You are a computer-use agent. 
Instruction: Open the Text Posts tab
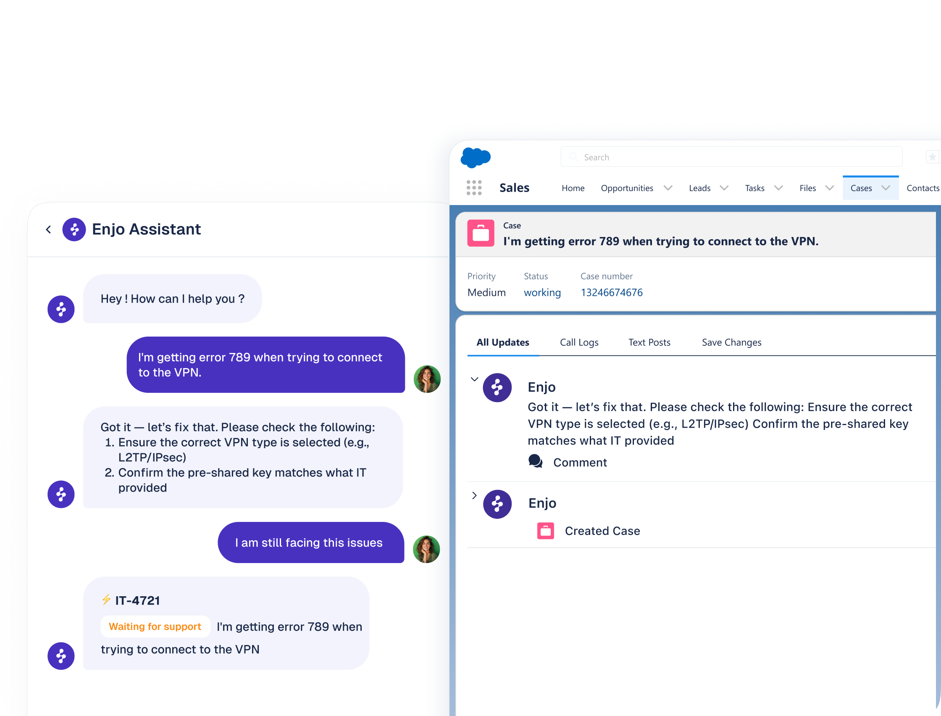[649, 342]
